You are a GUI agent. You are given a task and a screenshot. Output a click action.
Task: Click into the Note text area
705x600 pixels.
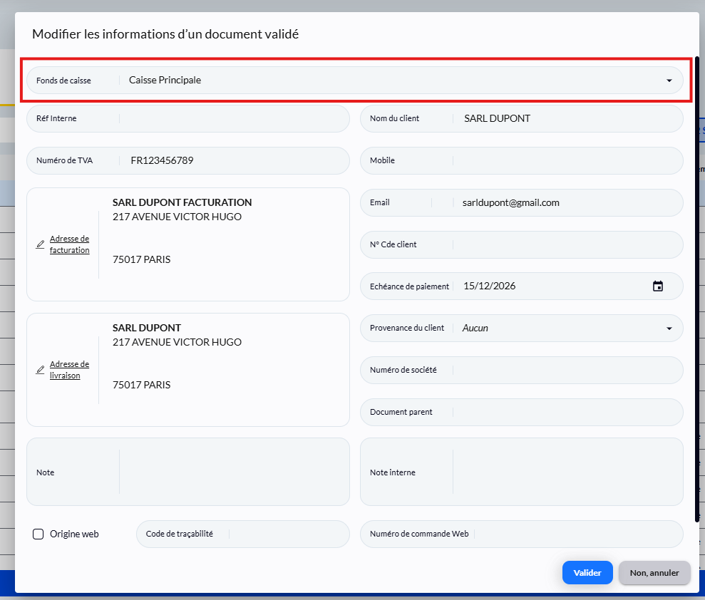[188, 472]
